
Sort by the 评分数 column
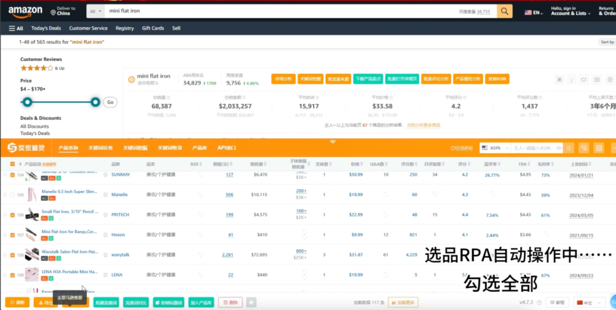click(x=408, y=164)
